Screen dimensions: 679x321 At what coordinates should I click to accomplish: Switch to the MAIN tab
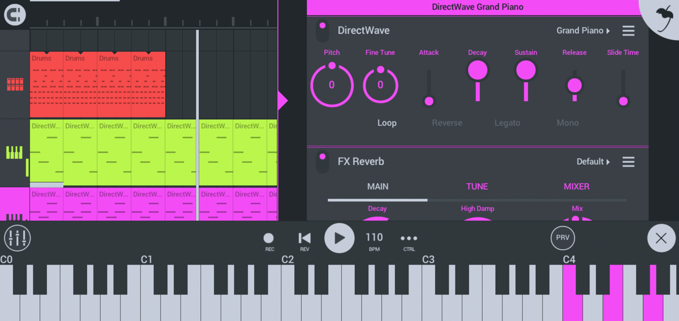(x=378, y=186)
